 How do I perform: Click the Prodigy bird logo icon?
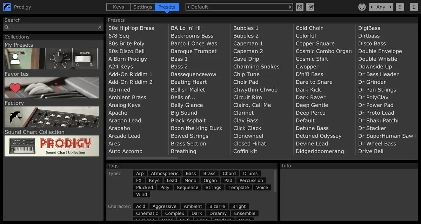pyautogui.click(x=7, y=7)
